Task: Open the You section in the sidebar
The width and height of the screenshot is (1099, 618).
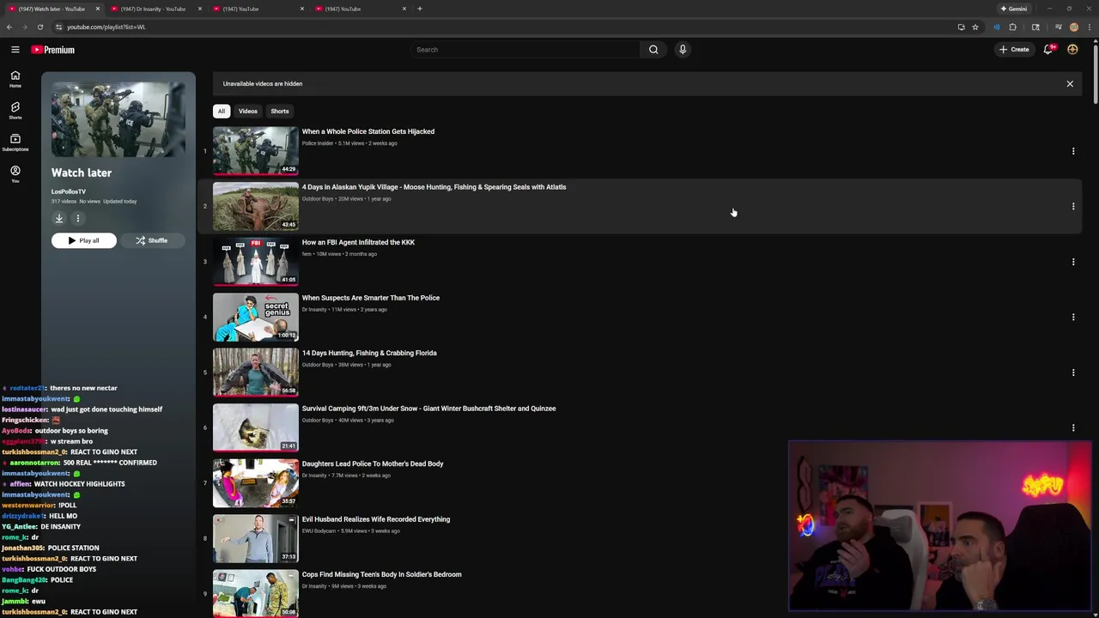Action: point(15,174)
